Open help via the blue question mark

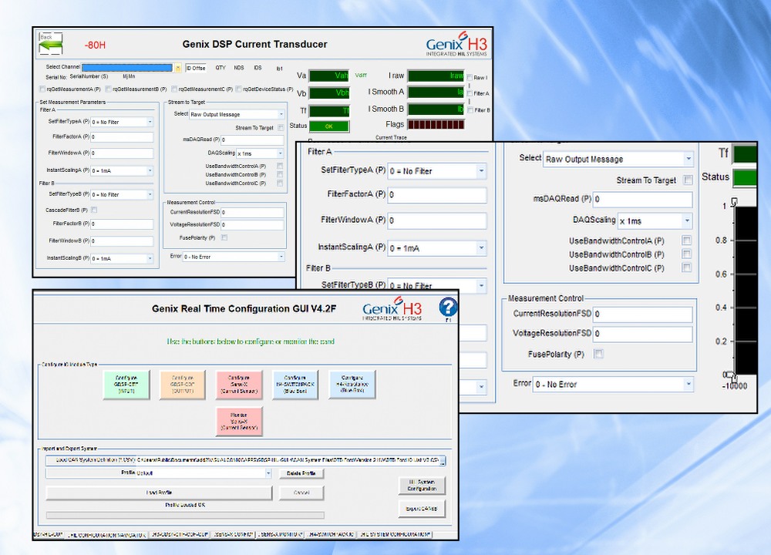tap(448, 308)
